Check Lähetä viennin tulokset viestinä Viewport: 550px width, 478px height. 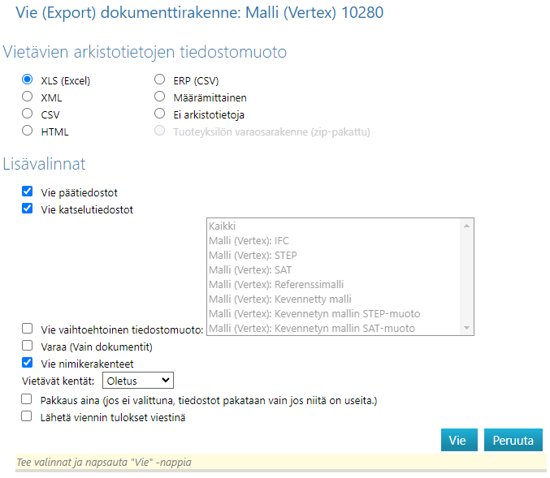point(28,416)
